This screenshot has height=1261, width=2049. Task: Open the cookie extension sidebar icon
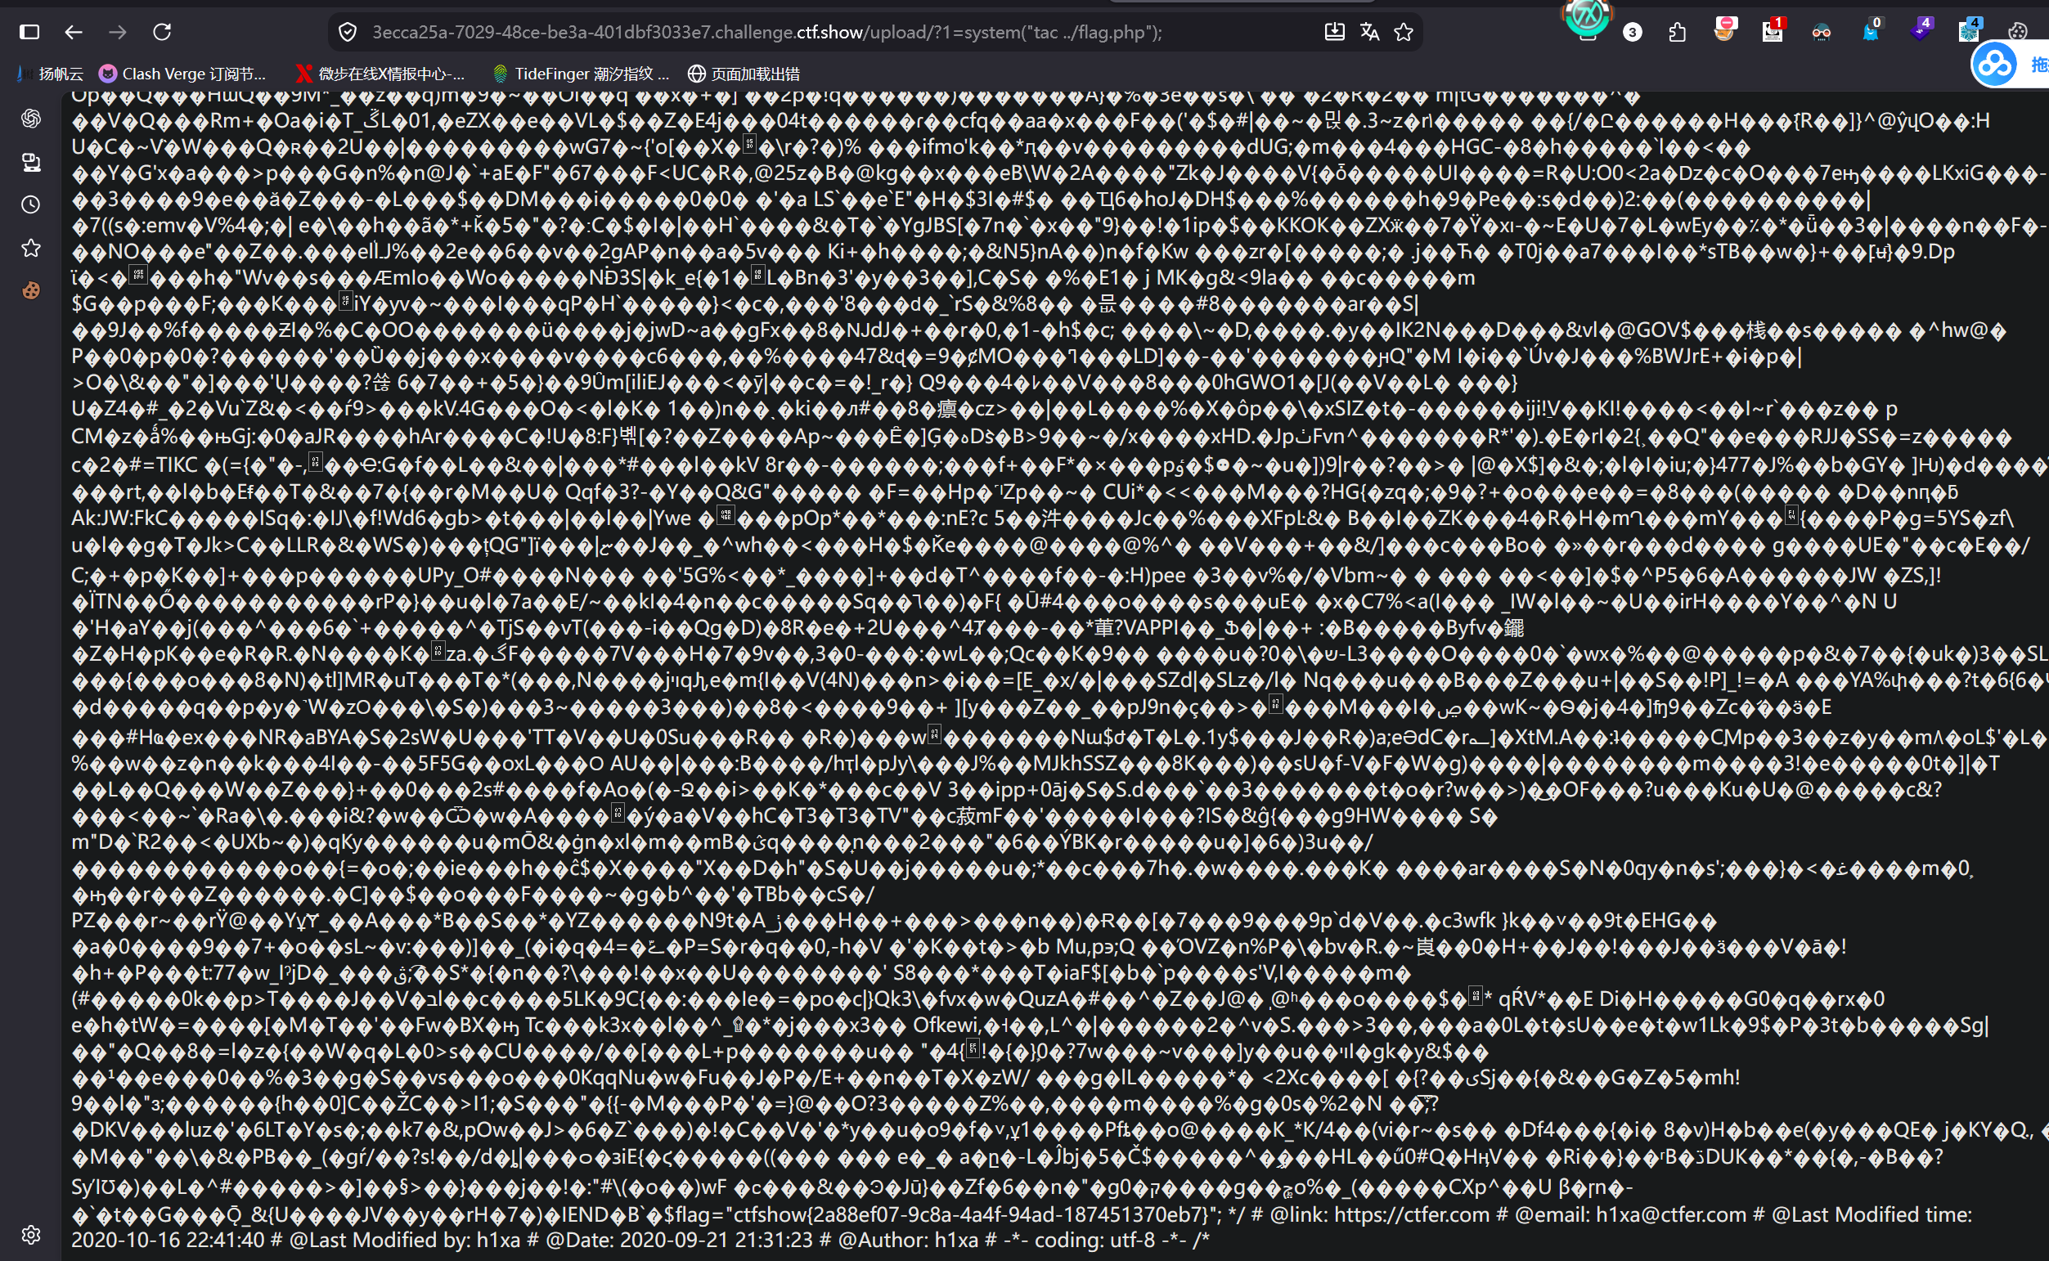[x=31, y=290]
